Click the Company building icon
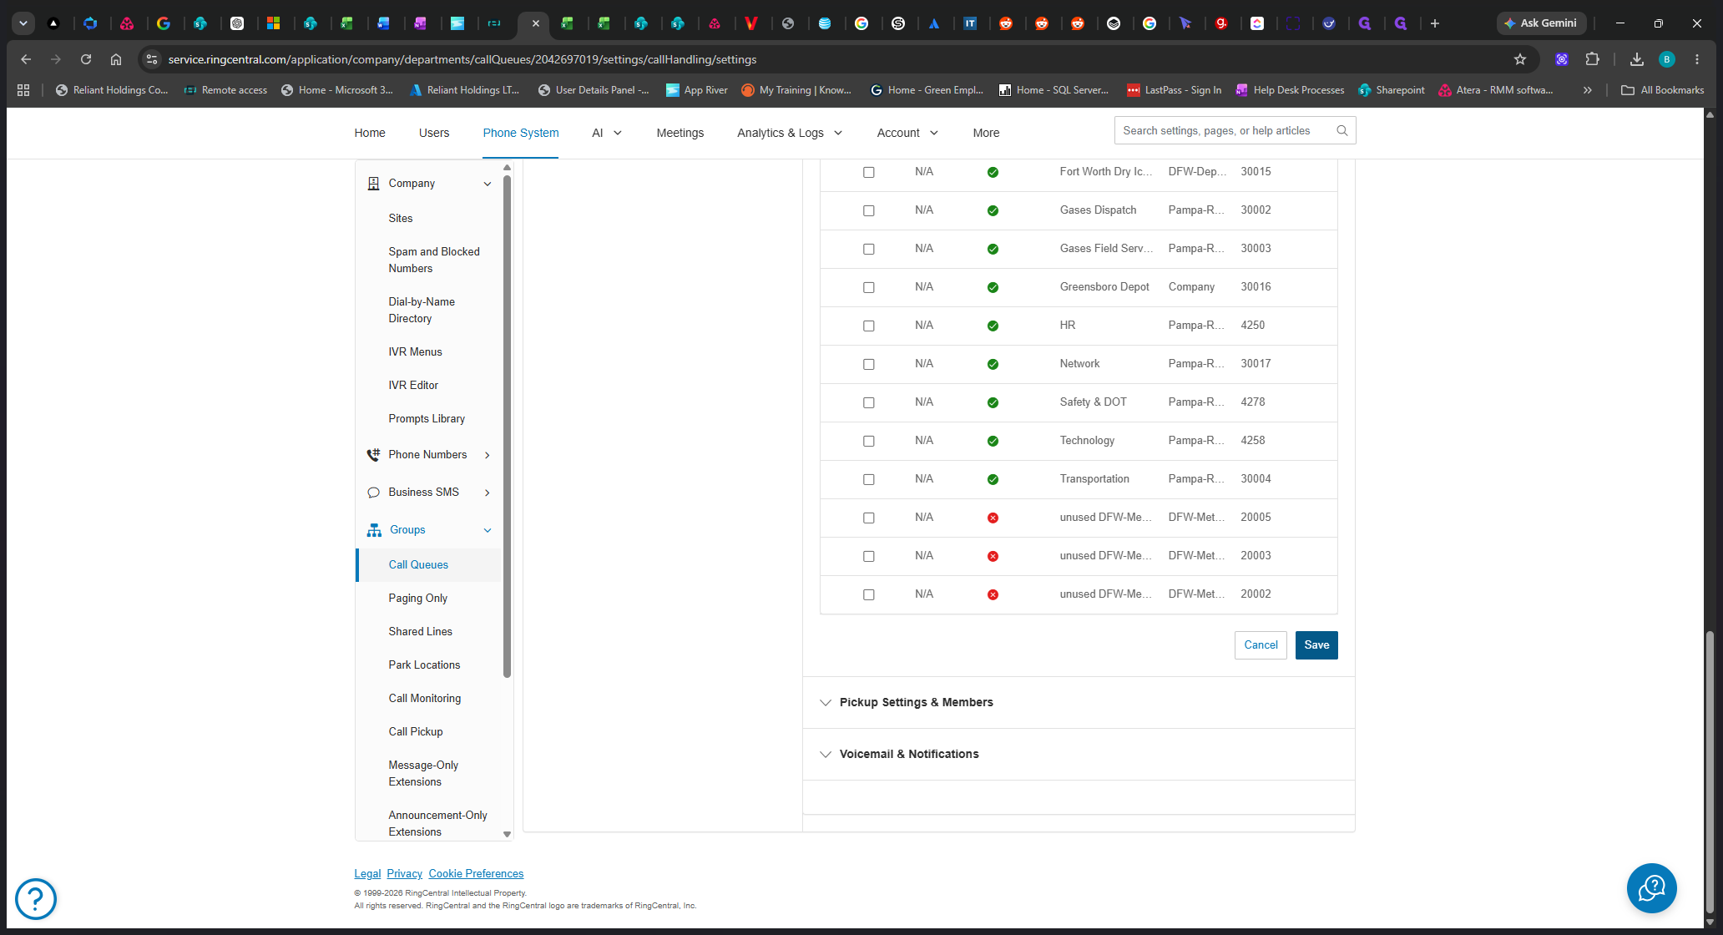The image size is (1723, 935). tap(374, 184)
